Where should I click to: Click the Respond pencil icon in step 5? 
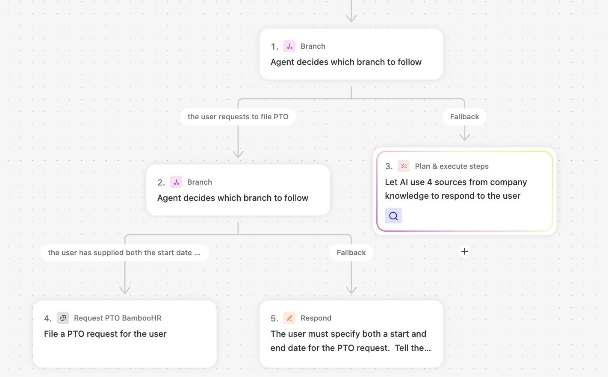point(289,318)
